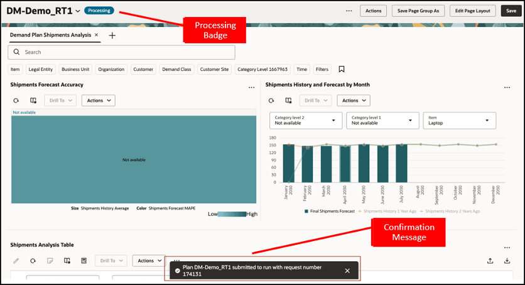The height and width of the screenshot is (285, 525).
Task: Open Shipments Forecast Accuracy ellipsis menu
Action: coord(251,88)
